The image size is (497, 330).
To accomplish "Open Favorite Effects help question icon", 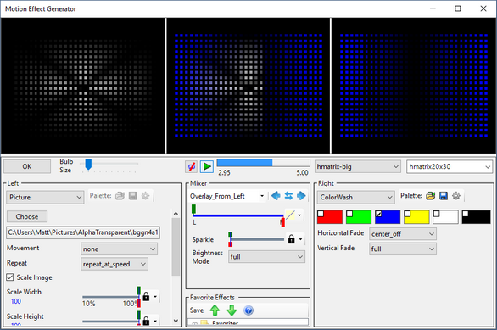I will [x=248, y=310].
